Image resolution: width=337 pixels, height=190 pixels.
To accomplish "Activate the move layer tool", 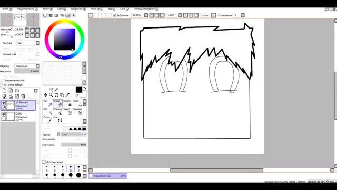I will pos(45,95).
